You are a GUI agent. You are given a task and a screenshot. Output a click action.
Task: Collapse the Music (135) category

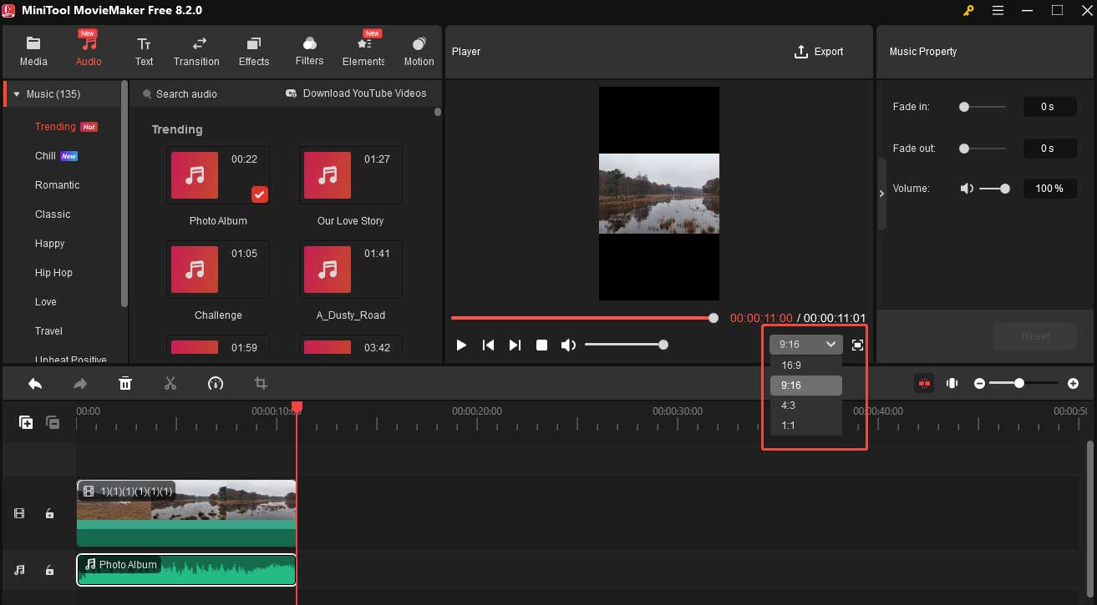17,94
